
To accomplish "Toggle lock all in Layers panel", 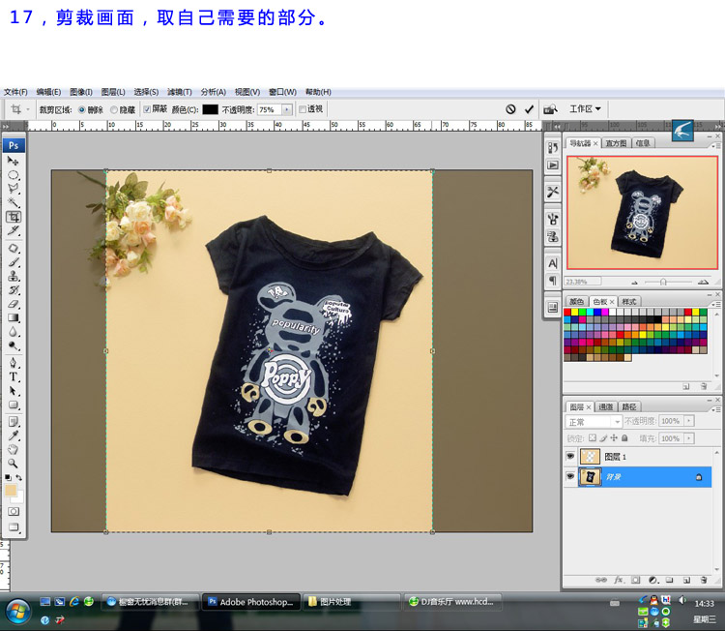I will (624, 438).
